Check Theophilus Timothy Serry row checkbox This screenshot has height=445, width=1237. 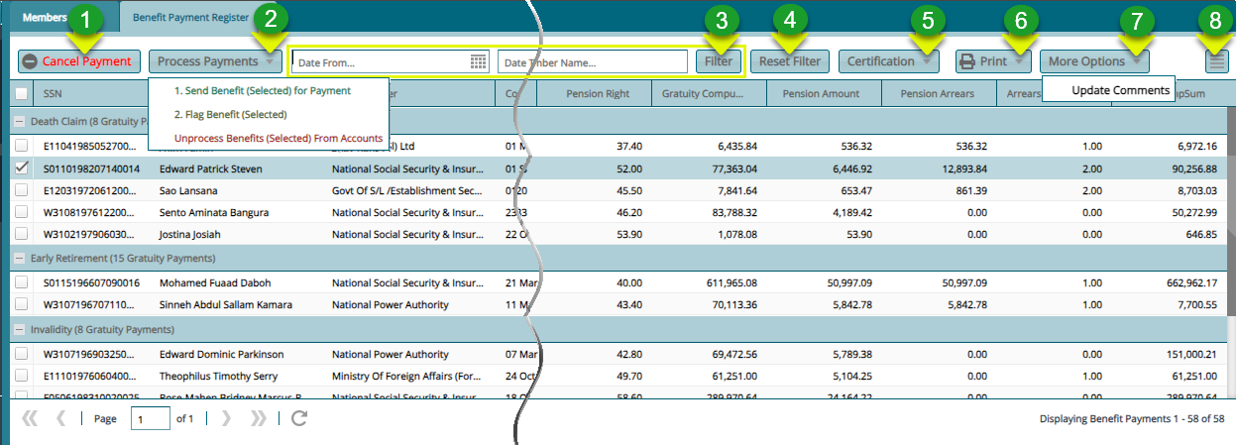point(21,376)
